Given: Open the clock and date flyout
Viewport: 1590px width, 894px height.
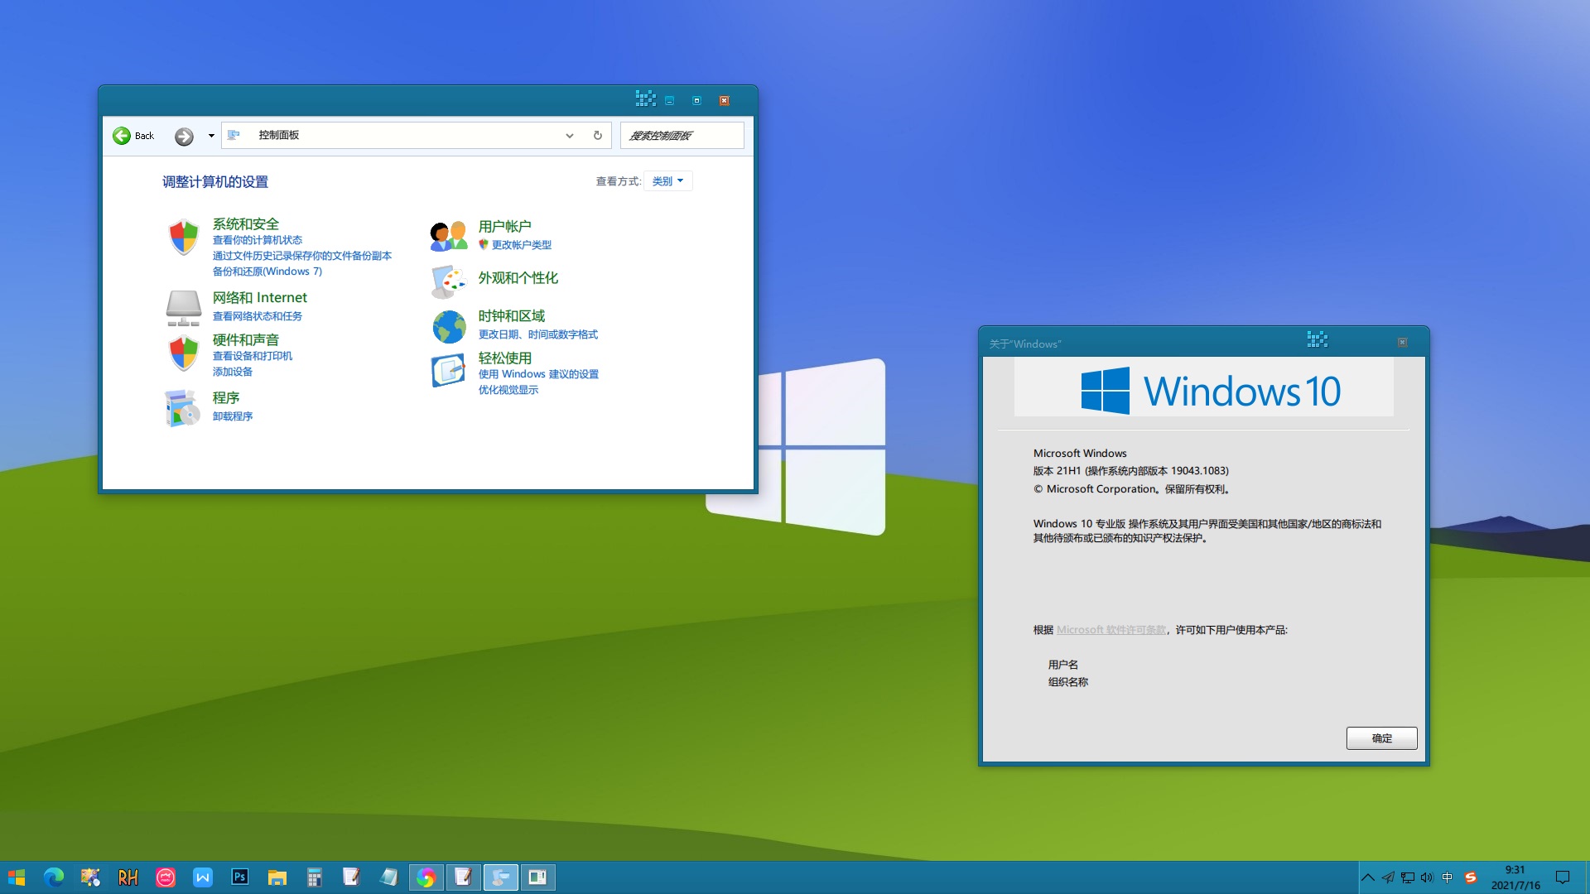Looking at the screenshot, I should [x=1515, y=877].
